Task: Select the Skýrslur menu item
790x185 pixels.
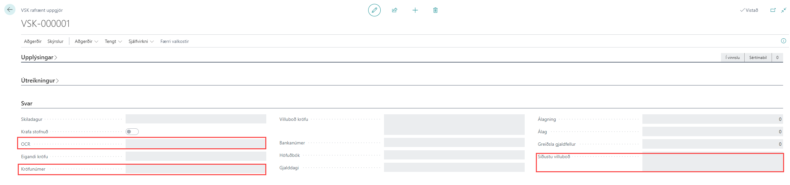Action: click(55, 41)
